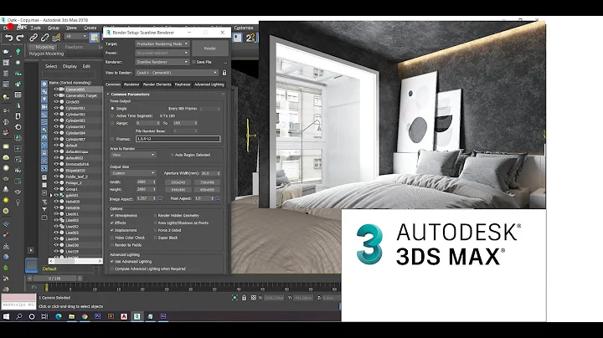Open the Target rendering mode dropdown
Image resolution: width=603 pixels, height=338 pixels.
tap(162, 44)
